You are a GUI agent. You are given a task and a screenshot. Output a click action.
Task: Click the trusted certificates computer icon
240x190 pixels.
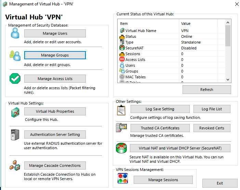coord(121,127)
